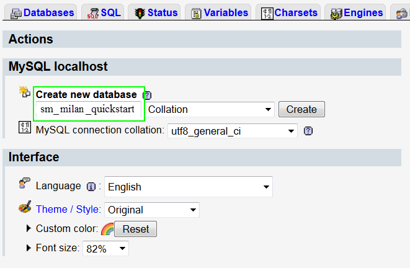Click the Create database button
Viewport: 410px width, 268px height.
coord(301,109)
